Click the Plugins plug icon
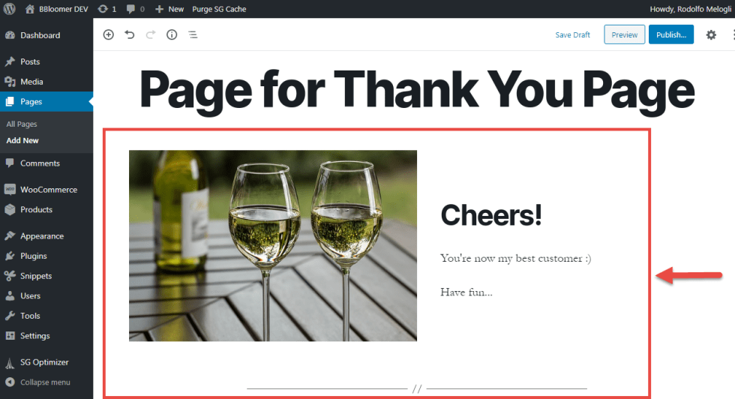Image resolution: width=735 pixels, height=399 pixels. point(10,256)
